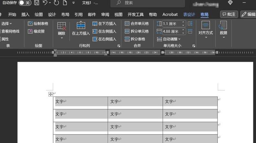
Task: Click 在左侧插入 (Insert Left)
Action: 104,31
